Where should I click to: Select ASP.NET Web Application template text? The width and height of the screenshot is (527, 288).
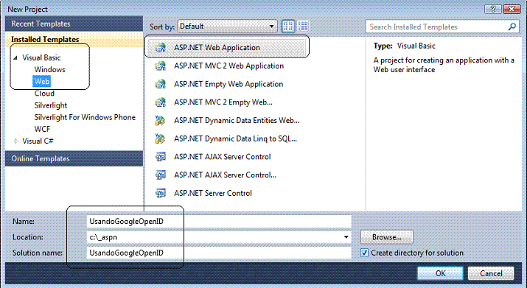click(217, 48)
